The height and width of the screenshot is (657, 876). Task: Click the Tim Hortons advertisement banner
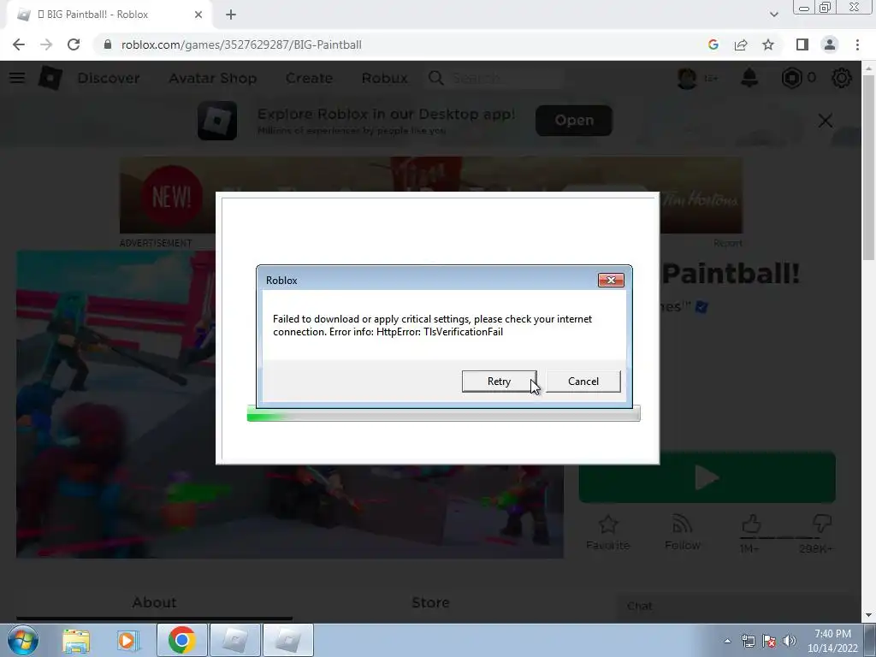click(431, 195)
